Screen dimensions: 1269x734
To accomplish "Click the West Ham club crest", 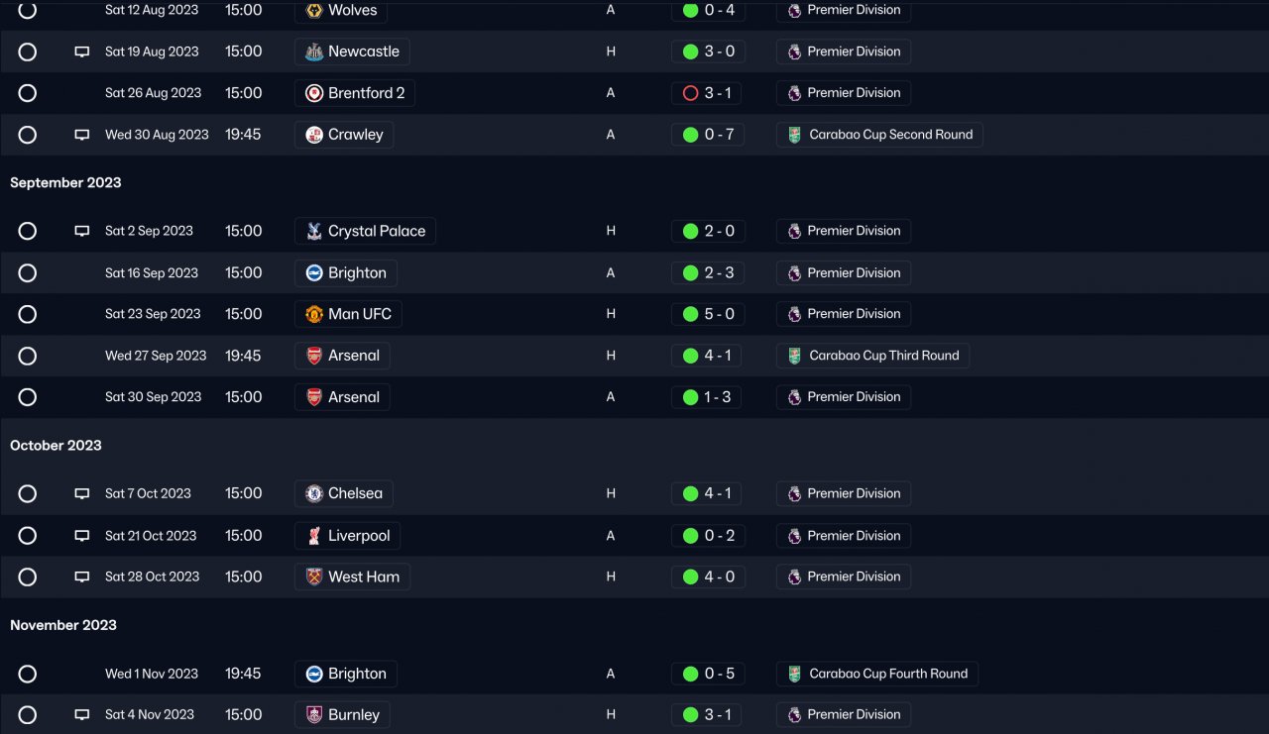I will (314, 577).
